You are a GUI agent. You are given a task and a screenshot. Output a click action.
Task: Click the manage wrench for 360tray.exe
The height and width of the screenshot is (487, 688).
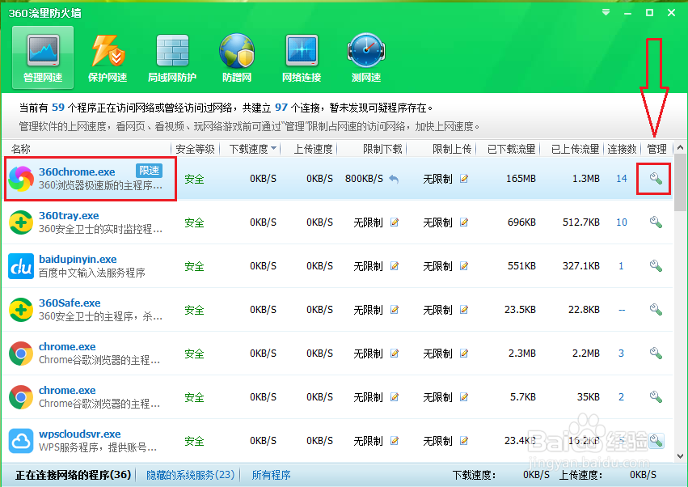pyautogui.click(x=656, y=222)
